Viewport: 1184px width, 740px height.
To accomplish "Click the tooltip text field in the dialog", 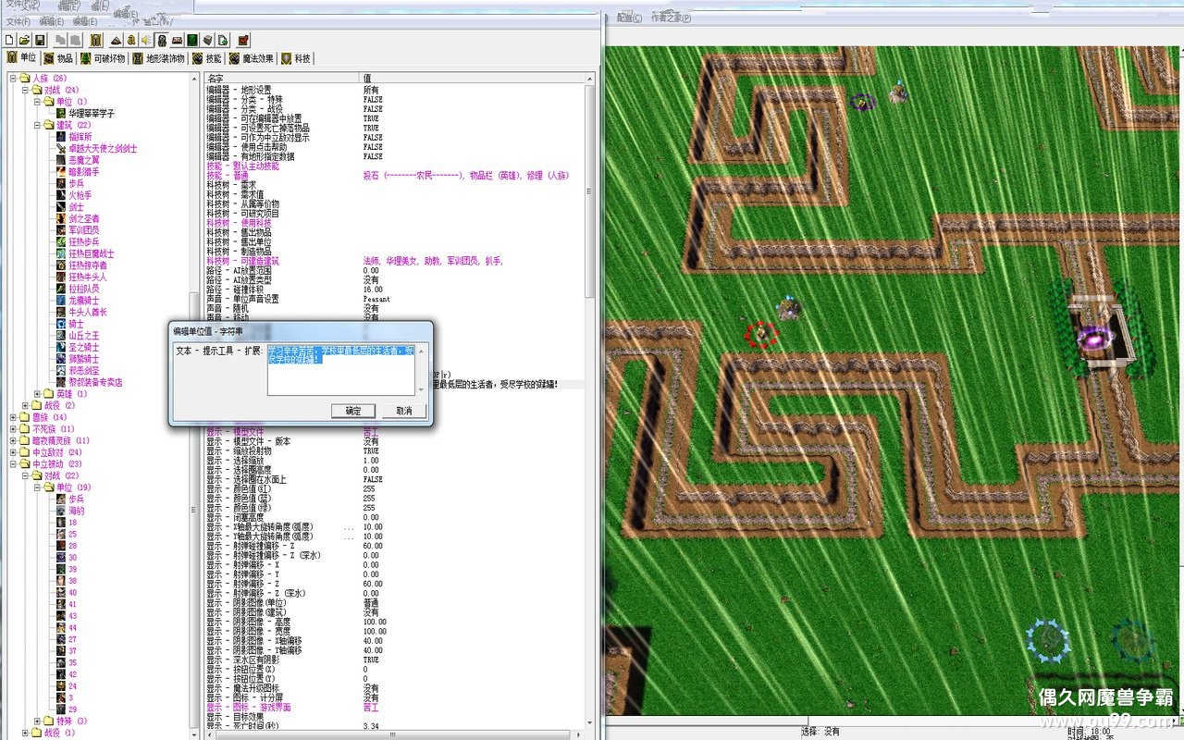I will 341,370.
